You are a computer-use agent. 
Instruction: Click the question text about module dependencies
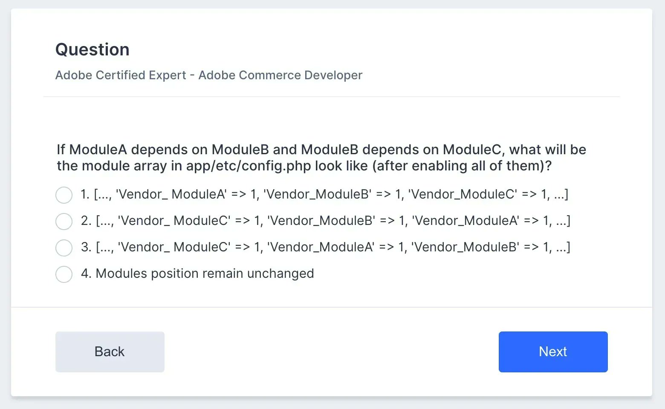point(321,158)
